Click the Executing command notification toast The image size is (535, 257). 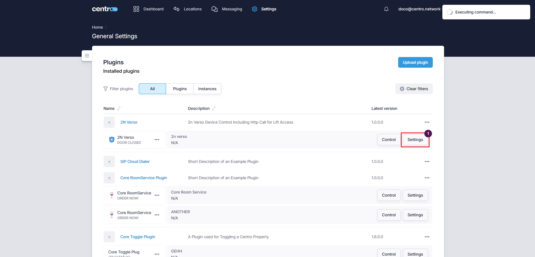pos(486,12)
